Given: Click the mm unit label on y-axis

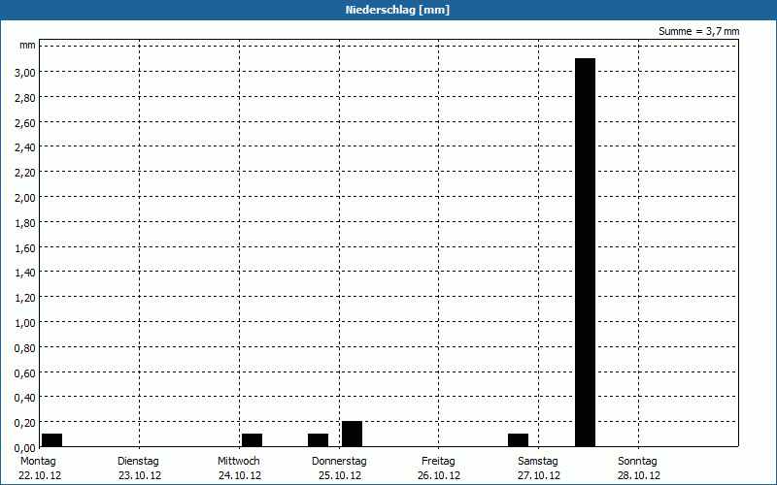Looking at the screenshot, I should 27,46.
